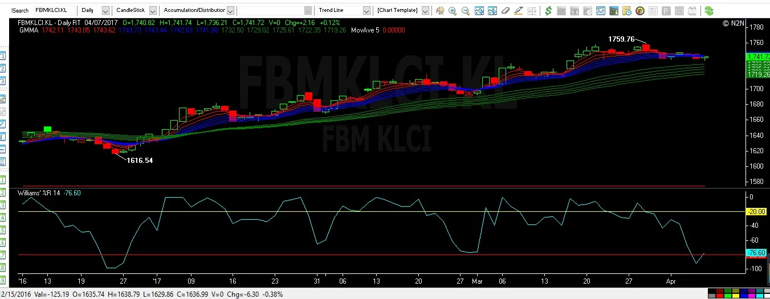Click the cyan -76.60 axis value label
Viewport: 770px width, 299px height.
point(756,253)
